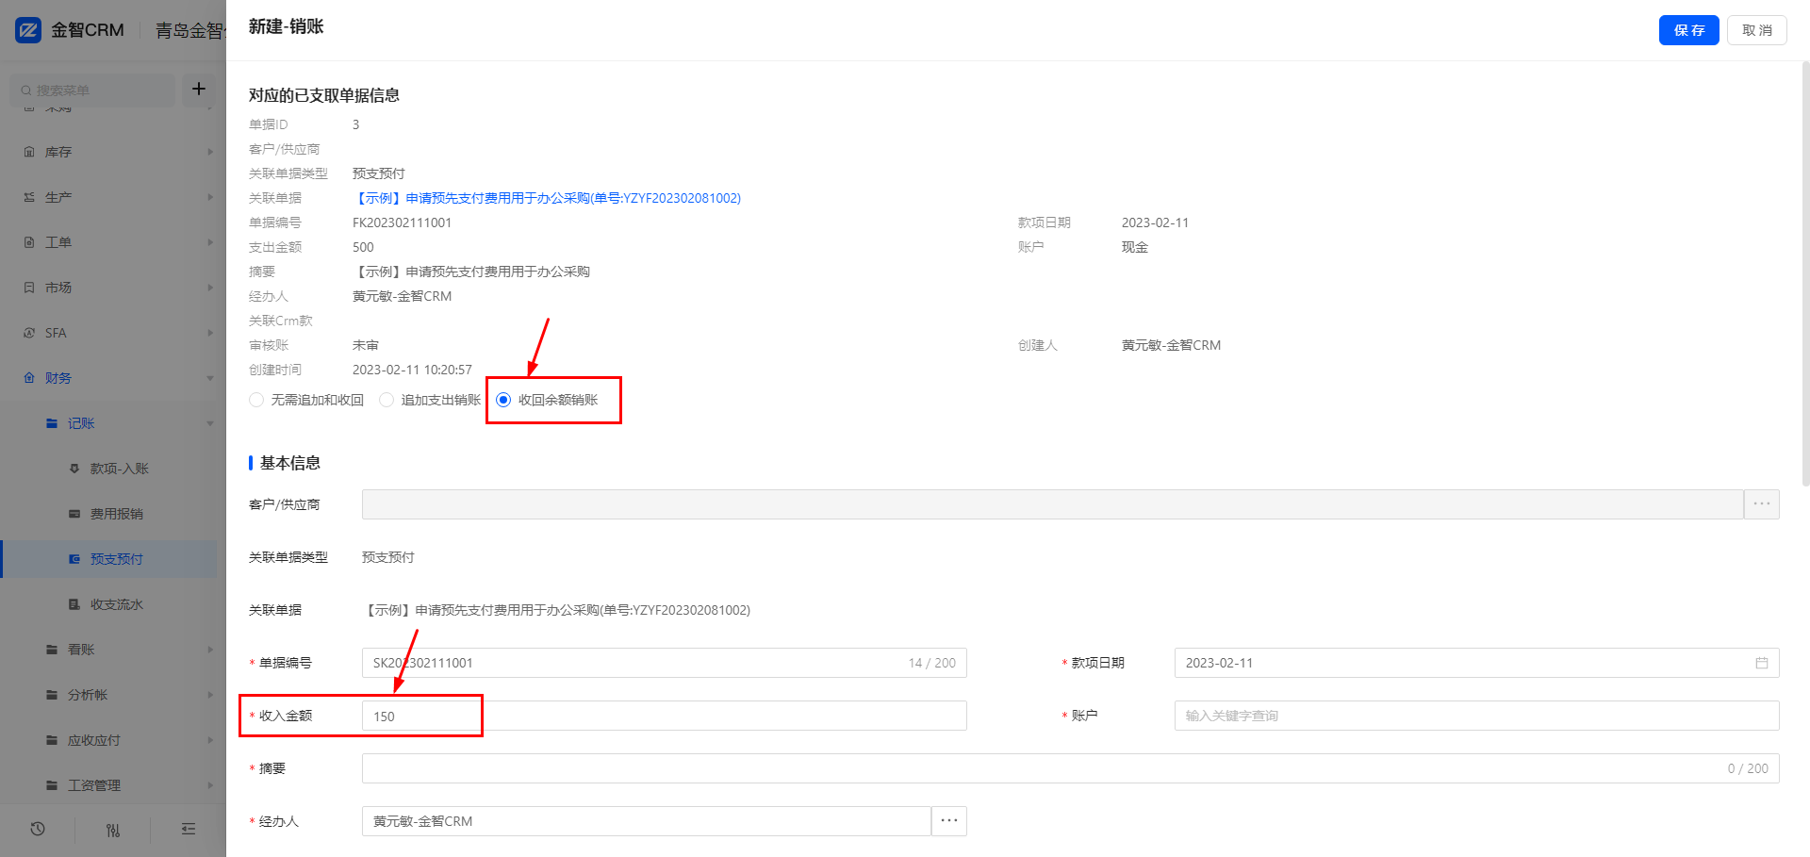Click the 经办人 input field

(x=647, y=821)
